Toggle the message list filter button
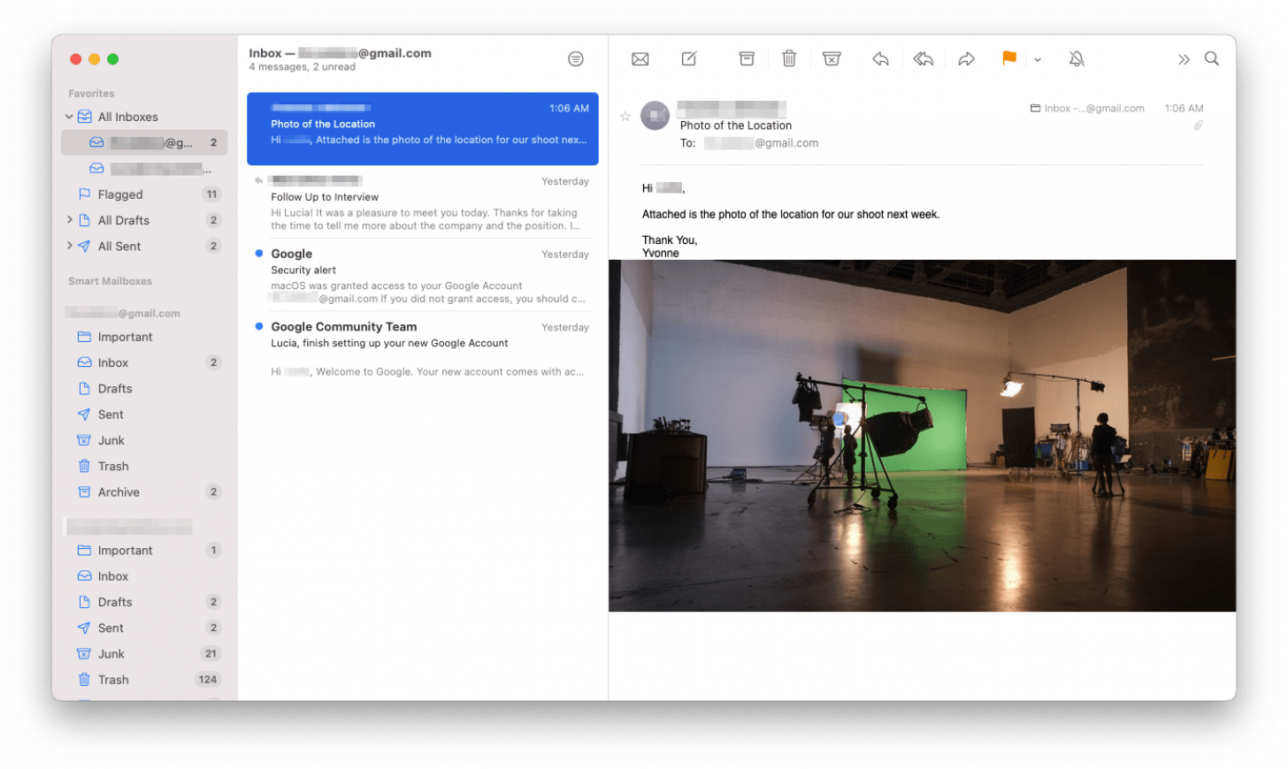This screenshot has width=1288, height=769. [576, 59]
